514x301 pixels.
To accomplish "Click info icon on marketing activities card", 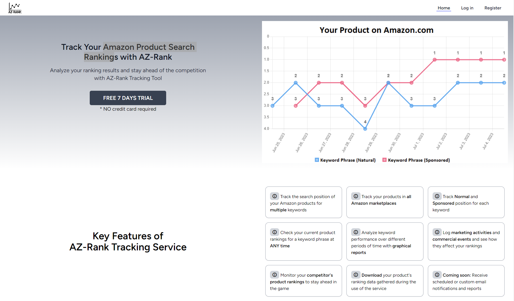I will 437,232.
